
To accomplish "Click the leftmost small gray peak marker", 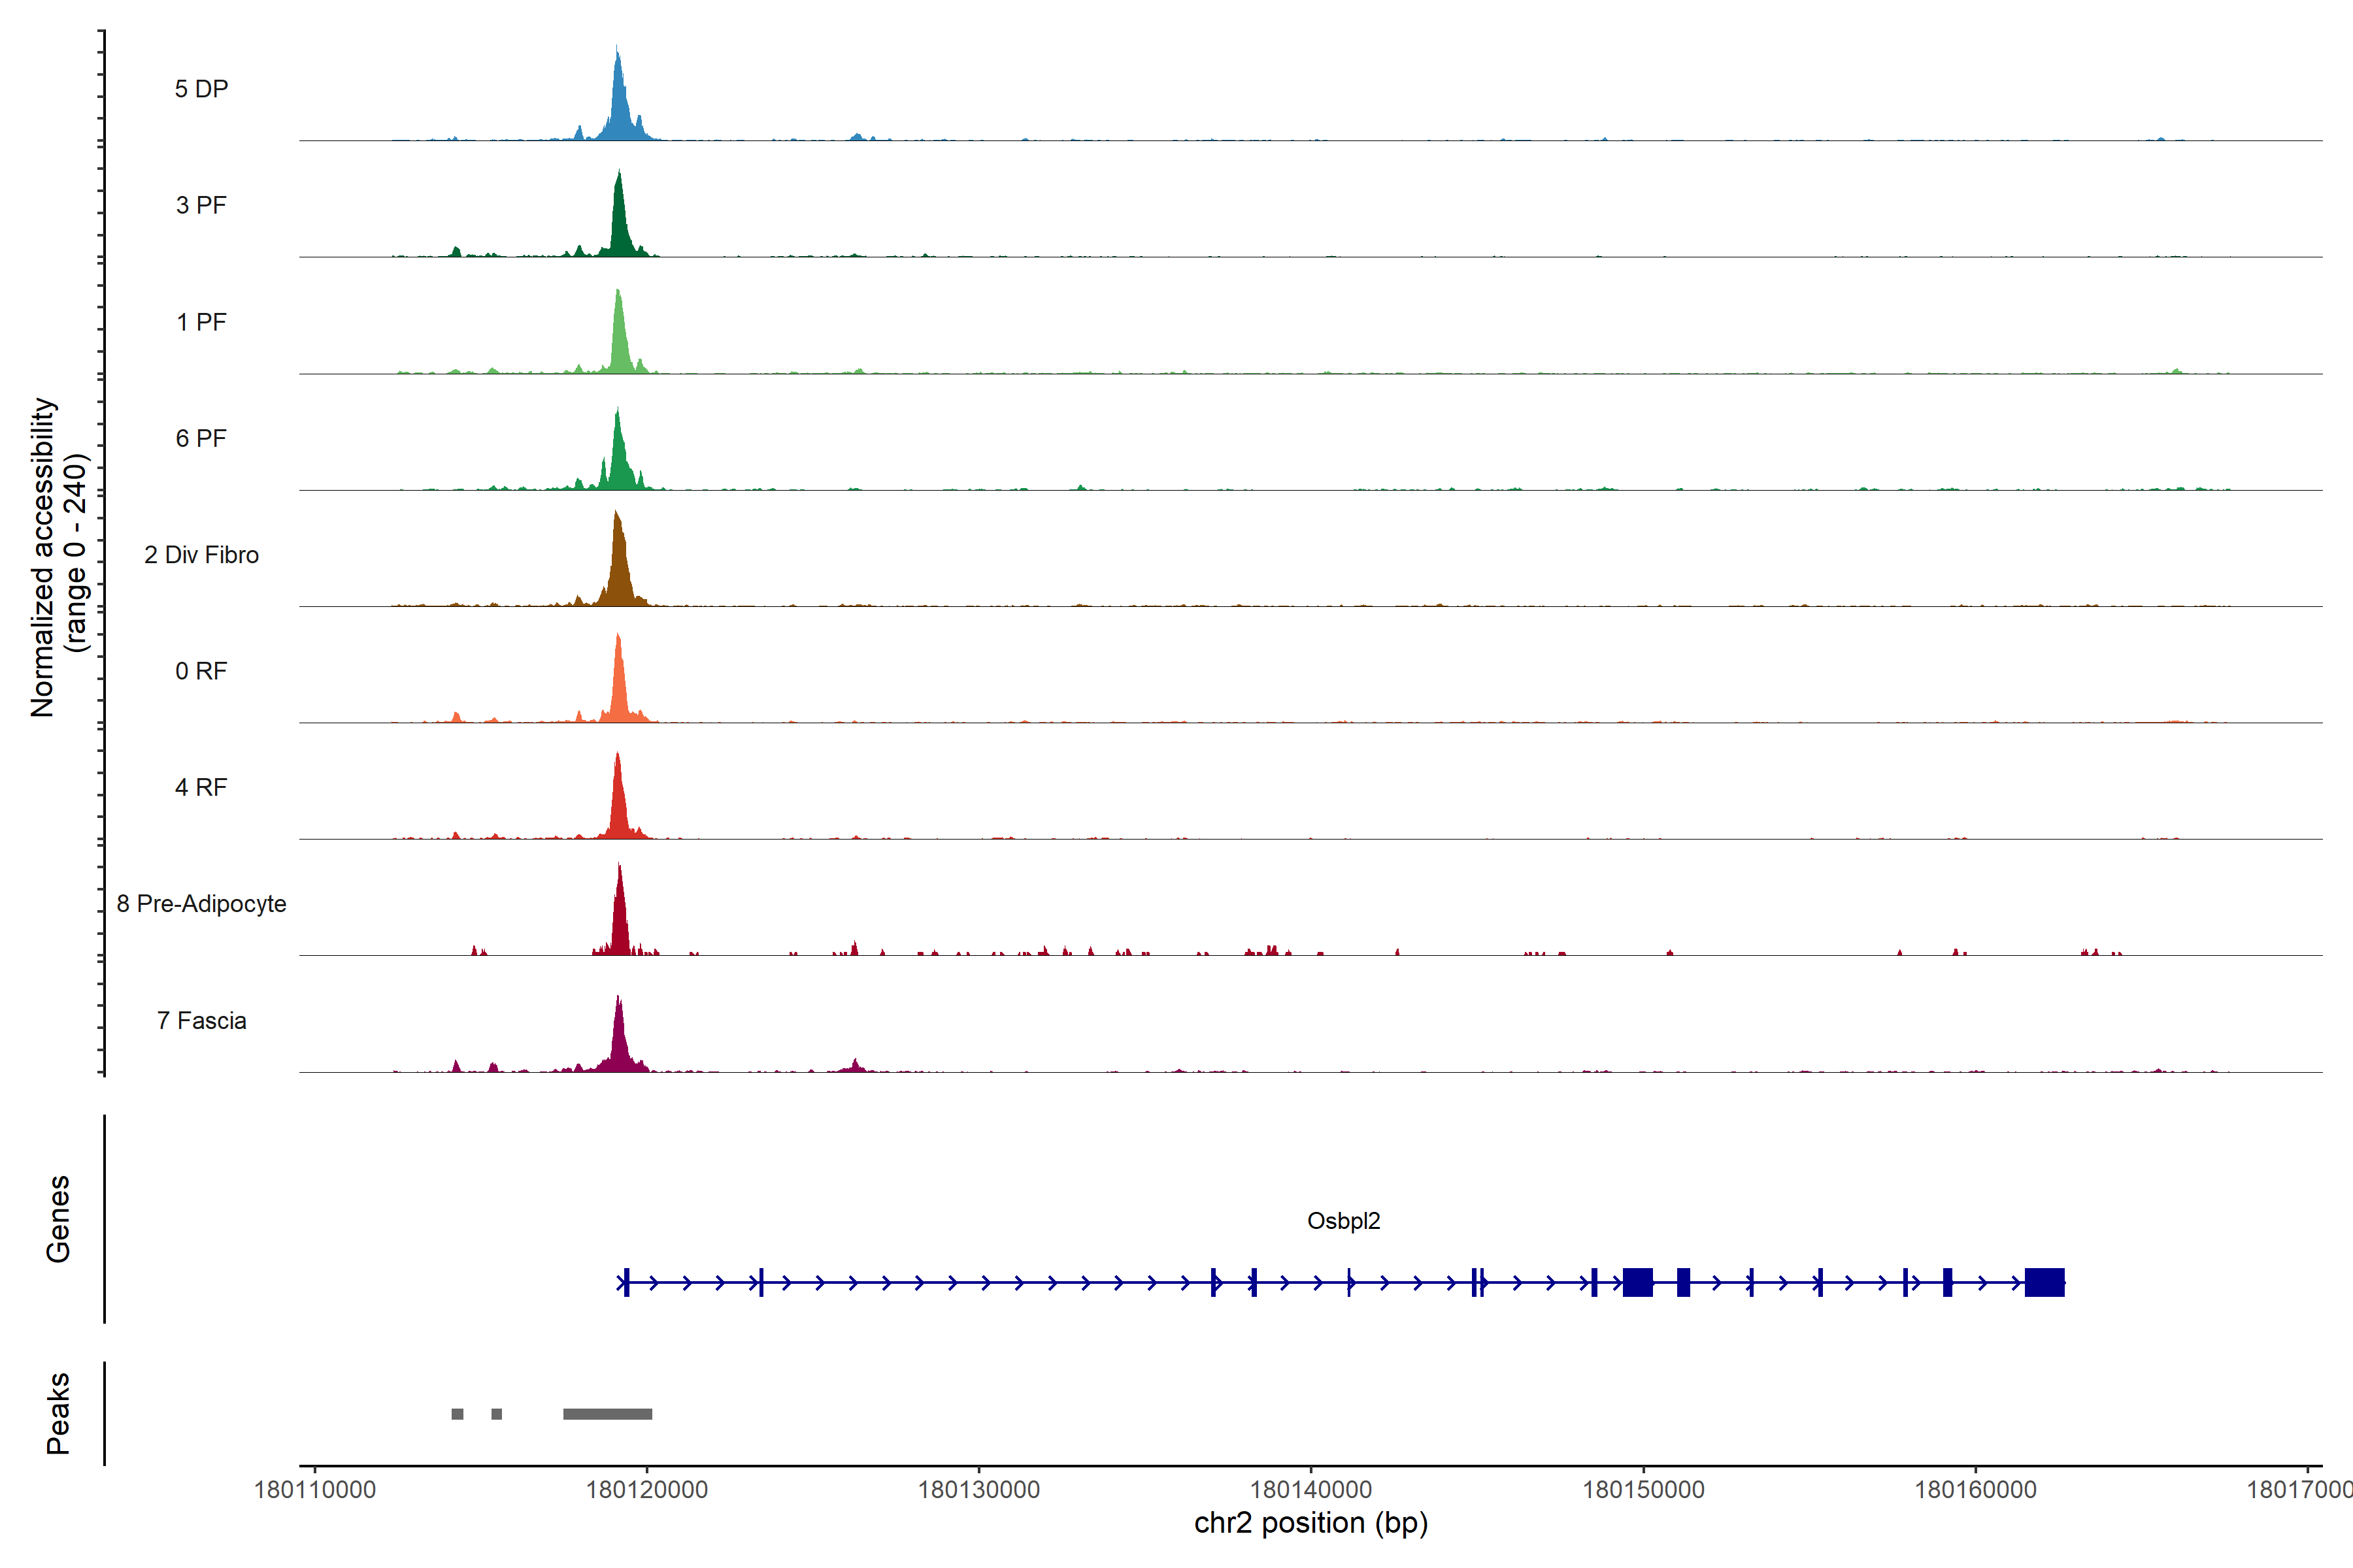I will [x=457, y=1414].
